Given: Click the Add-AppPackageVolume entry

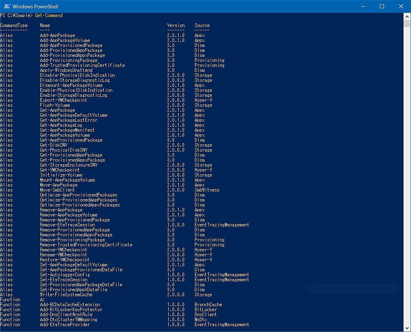Looking at the screenshot, I should point(65,40).
